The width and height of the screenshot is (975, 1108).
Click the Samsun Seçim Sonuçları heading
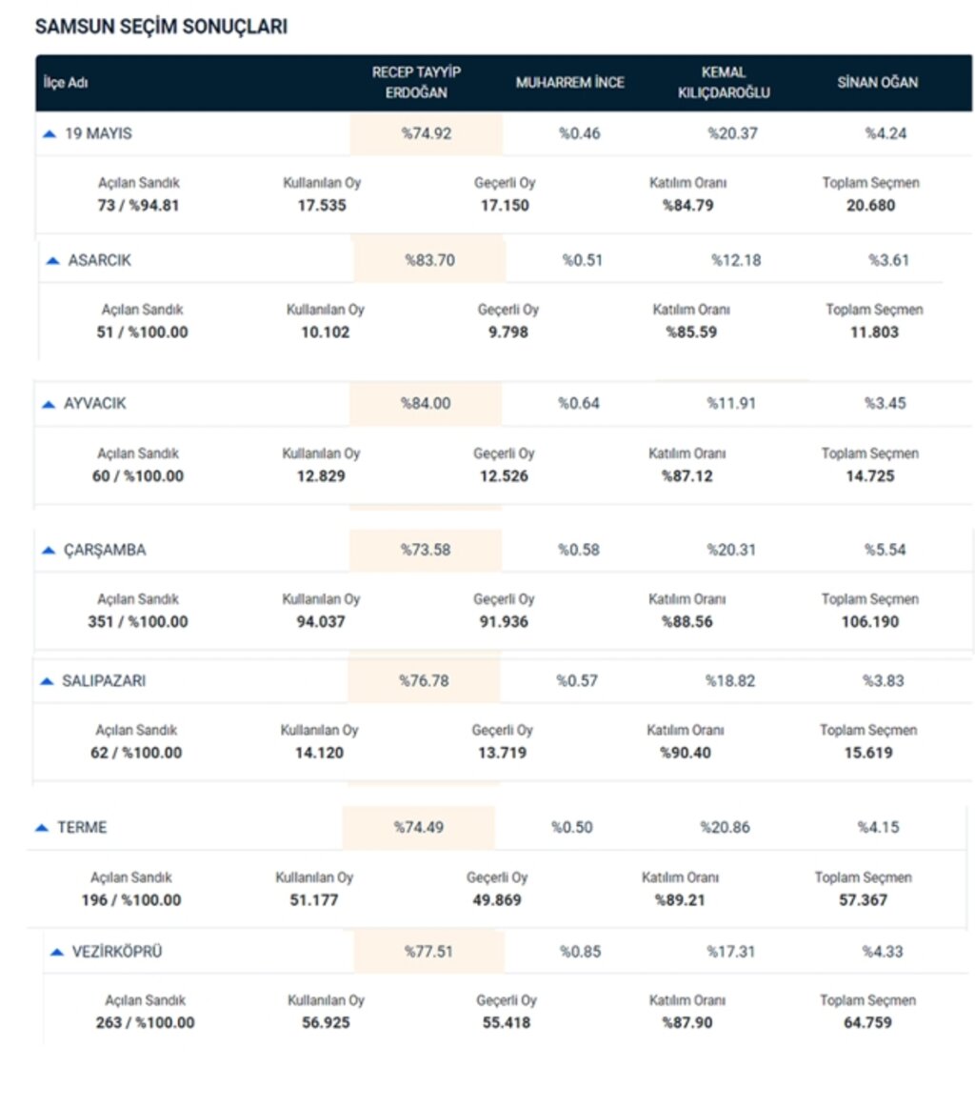(x=161, y=27)
